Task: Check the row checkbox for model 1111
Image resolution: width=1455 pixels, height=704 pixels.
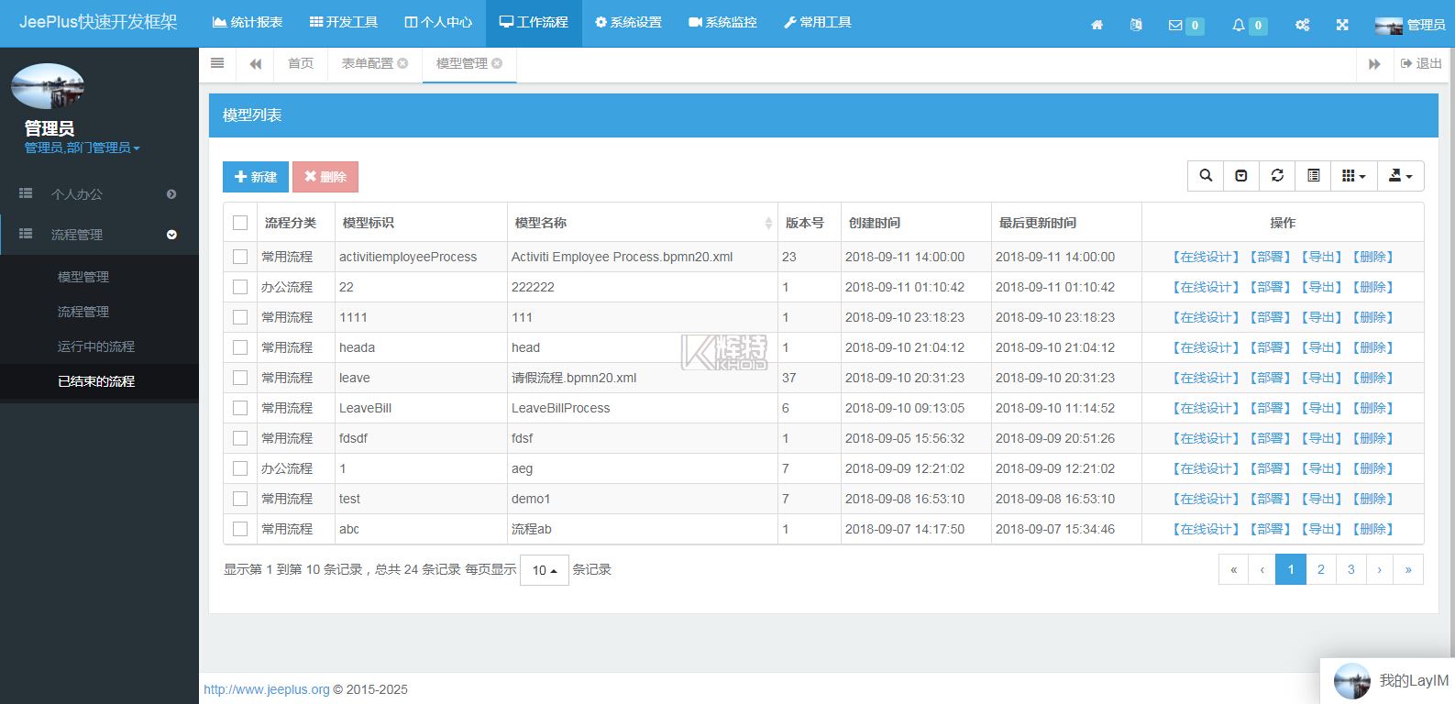Action: [240, 317]
